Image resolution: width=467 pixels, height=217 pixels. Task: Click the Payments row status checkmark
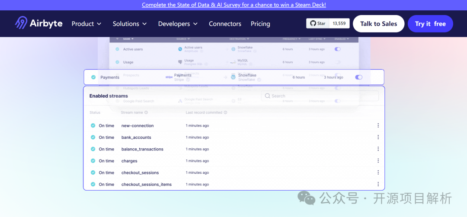[93, 77]
